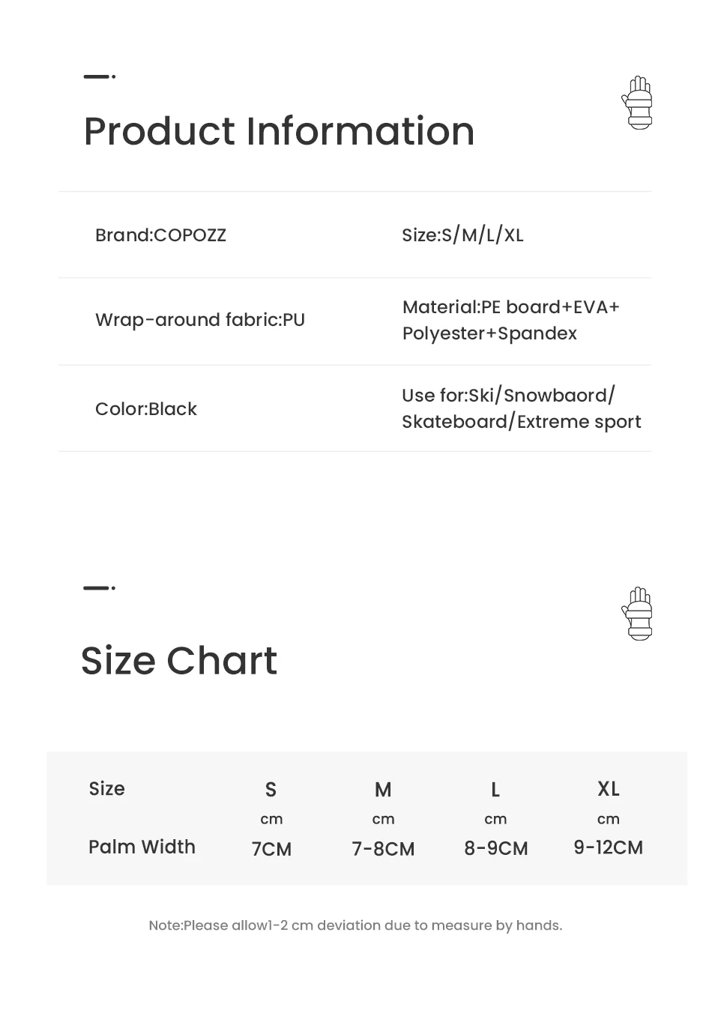Select the S size column header

click(x=271, y=790)
